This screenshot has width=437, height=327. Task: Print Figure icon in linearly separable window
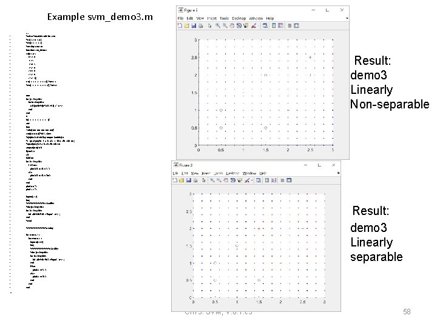(195, 180)
